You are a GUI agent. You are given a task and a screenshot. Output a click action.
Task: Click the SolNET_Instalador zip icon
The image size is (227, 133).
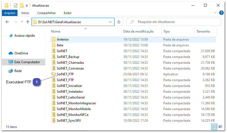point(53,92)
